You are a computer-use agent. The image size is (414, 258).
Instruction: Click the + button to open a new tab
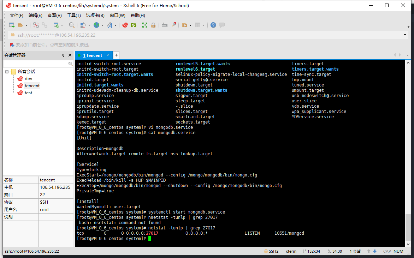tap(116, 55)
